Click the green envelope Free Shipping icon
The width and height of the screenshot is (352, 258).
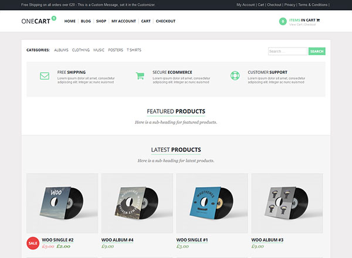click(x=45, y=76)
